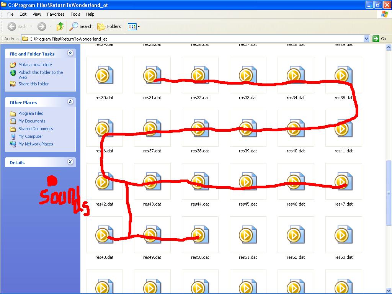The image size is (392, 294).
Task: Open the Tools menu
Action: 75,14
